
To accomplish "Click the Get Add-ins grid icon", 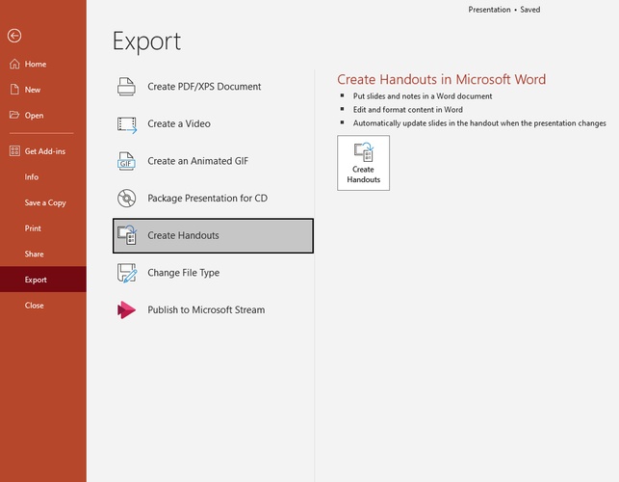I will coord(14,150).
